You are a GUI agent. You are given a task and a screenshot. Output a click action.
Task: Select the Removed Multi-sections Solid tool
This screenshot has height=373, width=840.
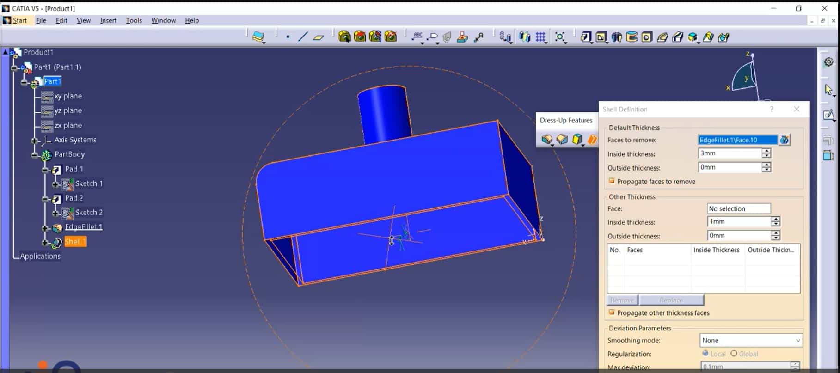point(724,37)
